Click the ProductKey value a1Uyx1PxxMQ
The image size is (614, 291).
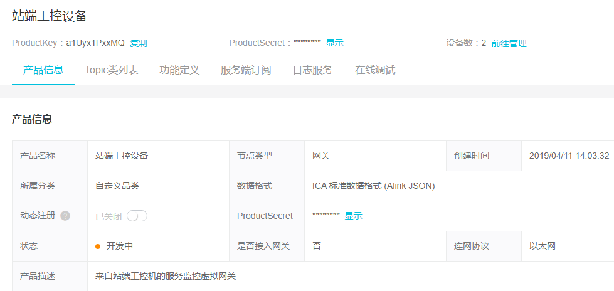point(95,43)
